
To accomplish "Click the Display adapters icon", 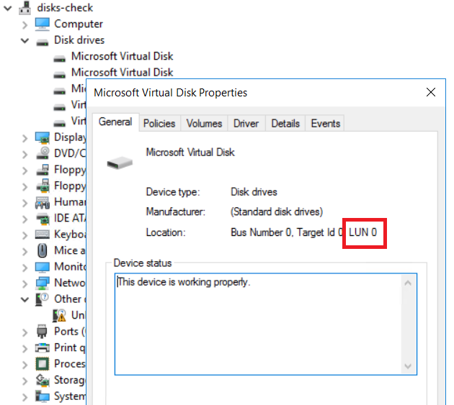I will pos(43,137).
